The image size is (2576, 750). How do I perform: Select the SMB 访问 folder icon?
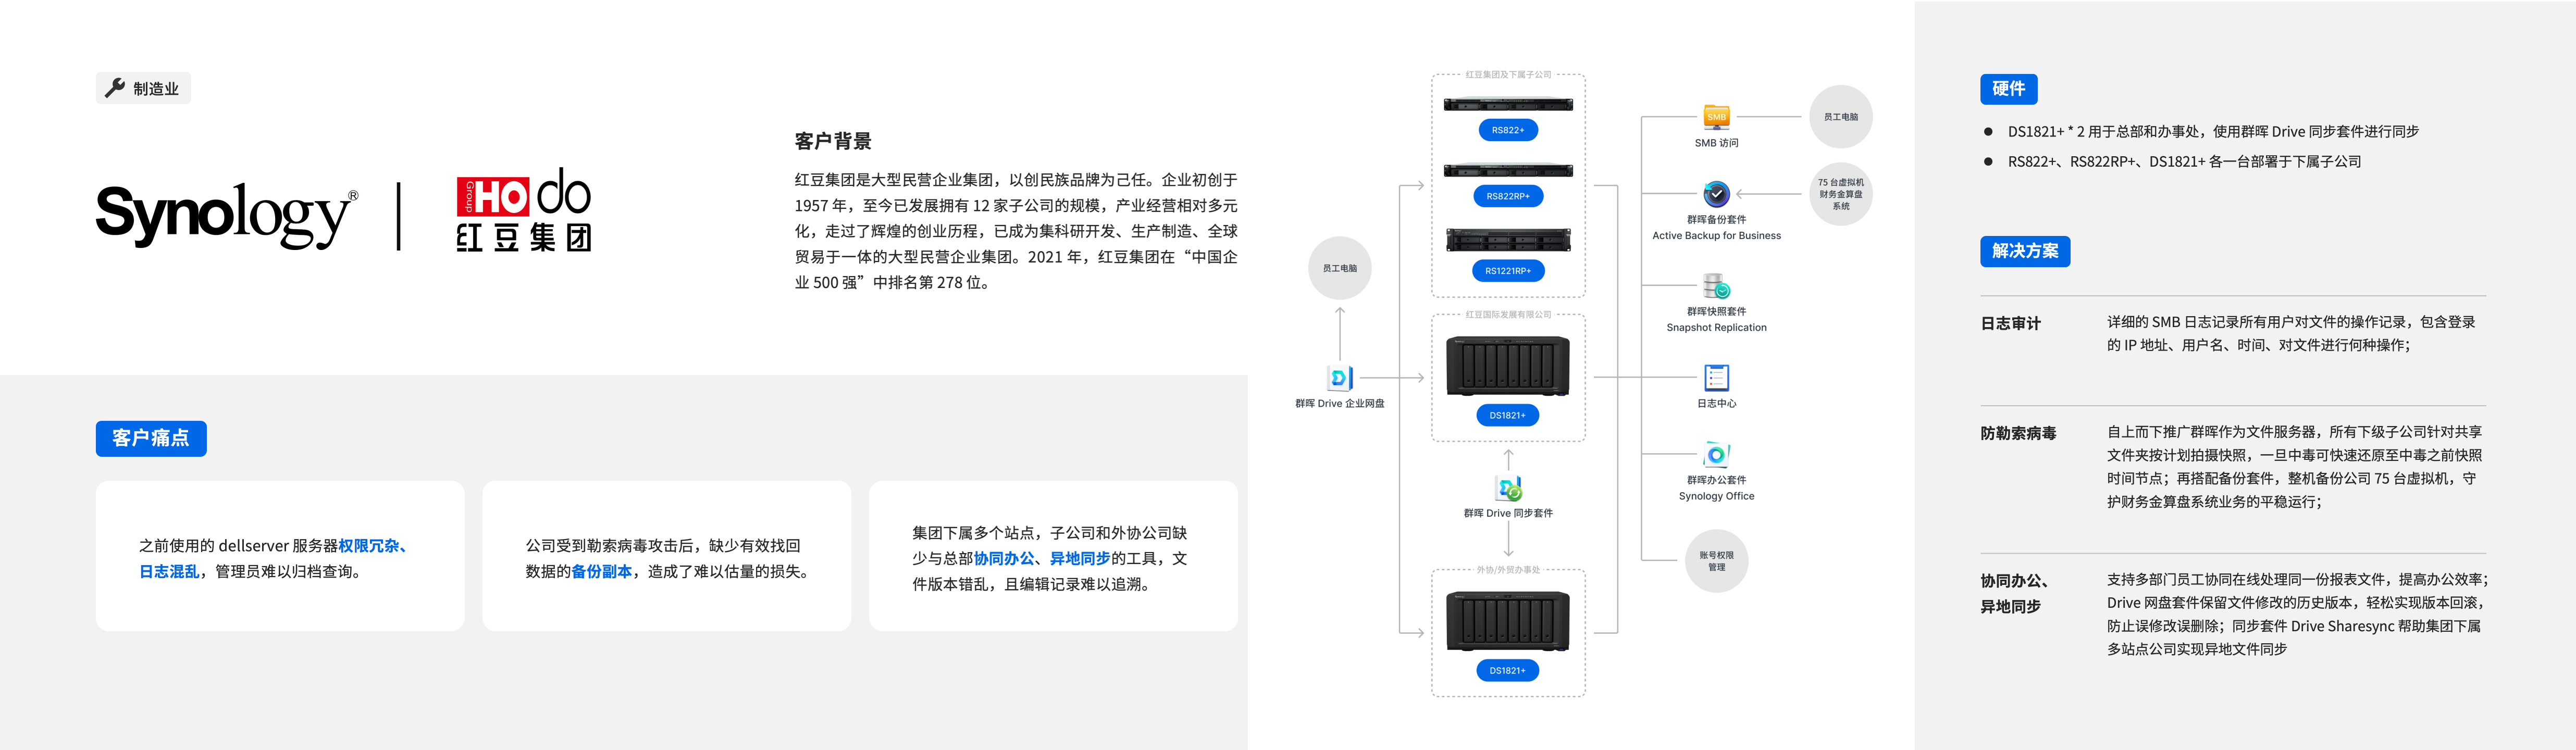coord(1716,117)
